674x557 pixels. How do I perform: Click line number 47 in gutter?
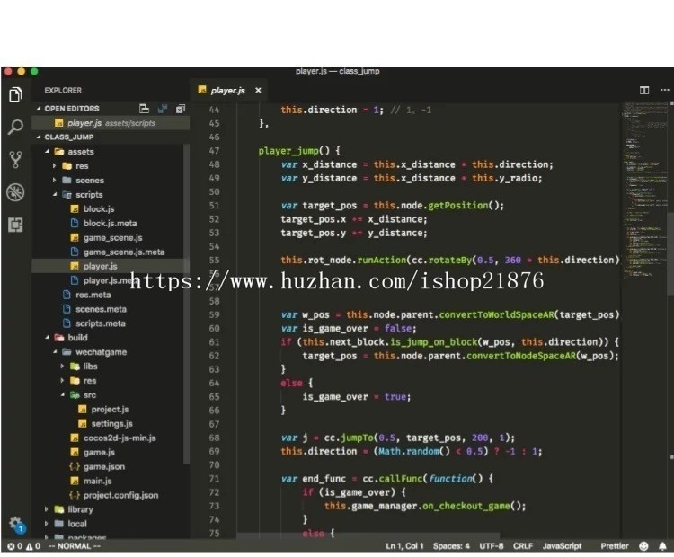pyautogui.click(x=214, y=151)
